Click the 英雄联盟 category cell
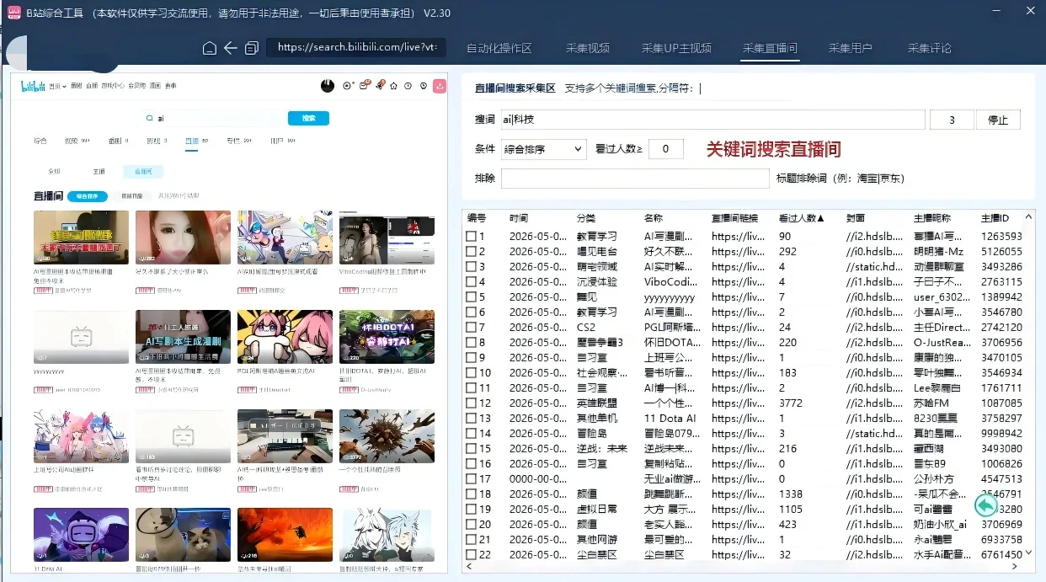The image size is (1046, 582). coord(597,403)
